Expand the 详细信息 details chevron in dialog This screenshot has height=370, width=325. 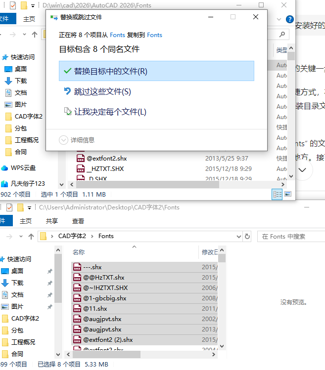[x=63, y=140]
